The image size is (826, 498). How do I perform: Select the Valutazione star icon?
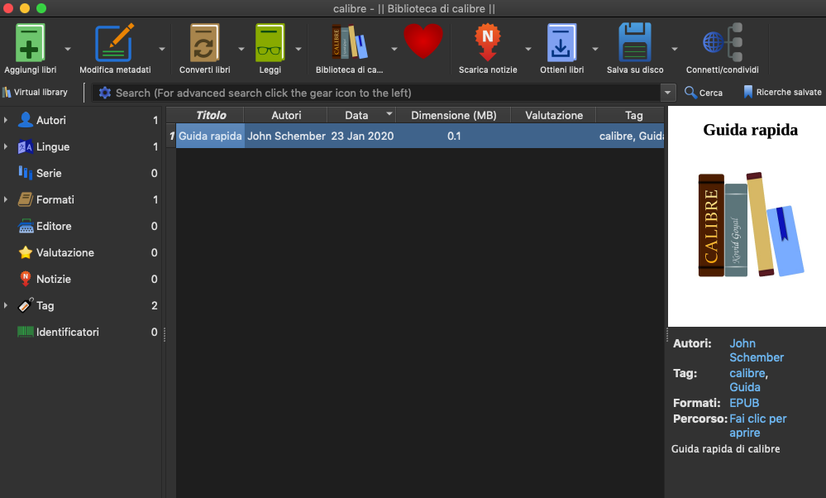(26, 252)
